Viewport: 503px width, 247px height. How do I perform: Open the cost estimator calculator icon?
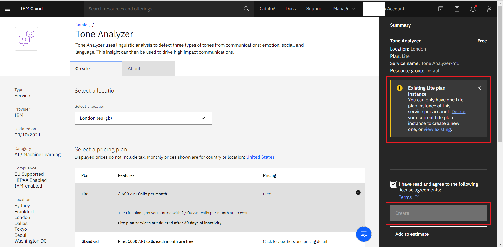[457, 9]
